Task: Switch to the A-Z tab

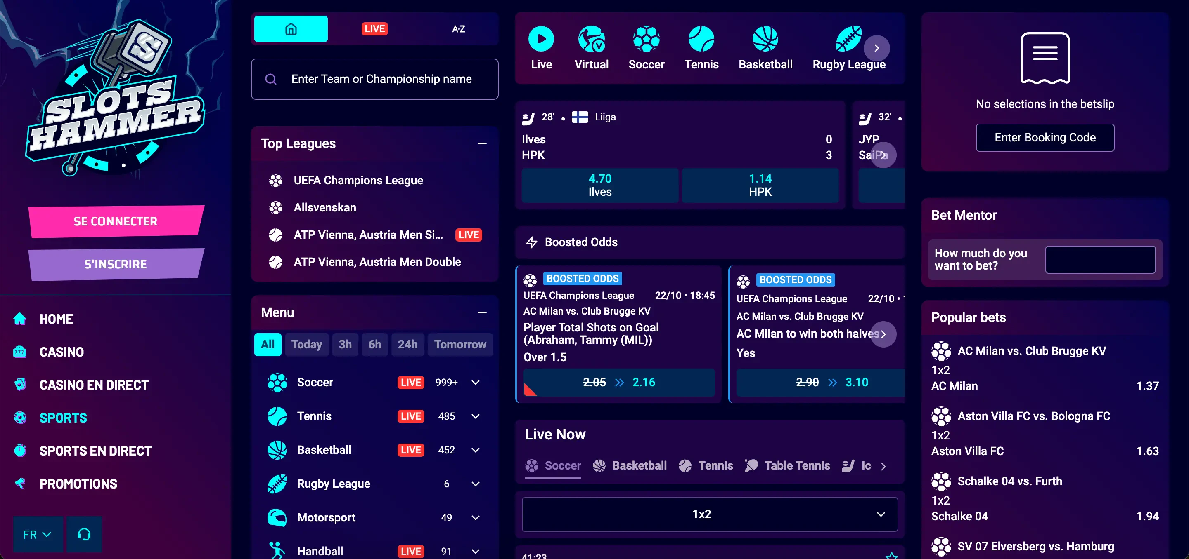Action: pyautogui.click(x=458, y=29)
